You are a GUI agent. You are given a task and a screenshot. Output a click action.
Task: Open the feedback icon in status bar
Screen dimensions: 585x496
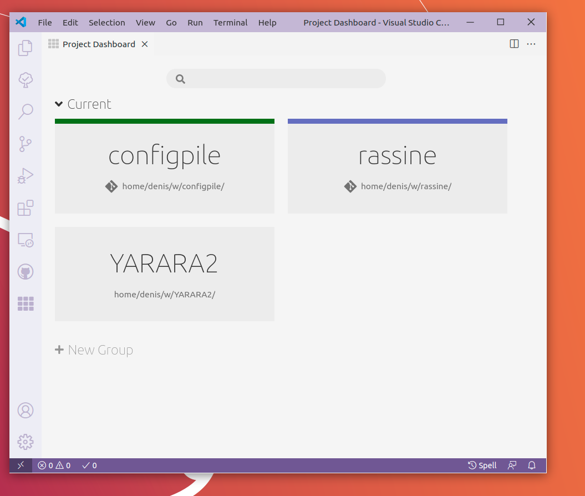click(512, 465)
